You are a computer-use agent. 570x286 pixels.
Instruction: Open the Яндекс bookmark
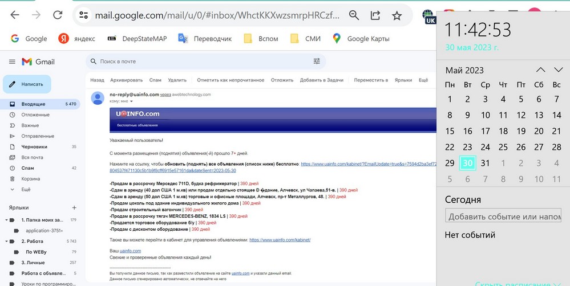(76, 39)
